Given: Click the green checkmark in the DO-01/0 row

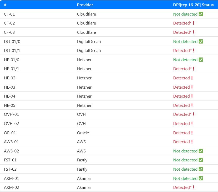Looking at the screenshot, I should pos(201,41).
